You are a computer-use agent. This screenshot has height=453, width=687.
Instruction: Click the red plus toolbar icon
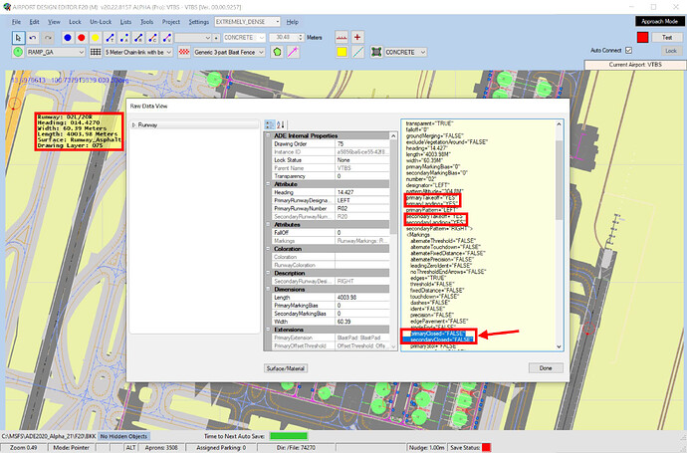(357, 38)
